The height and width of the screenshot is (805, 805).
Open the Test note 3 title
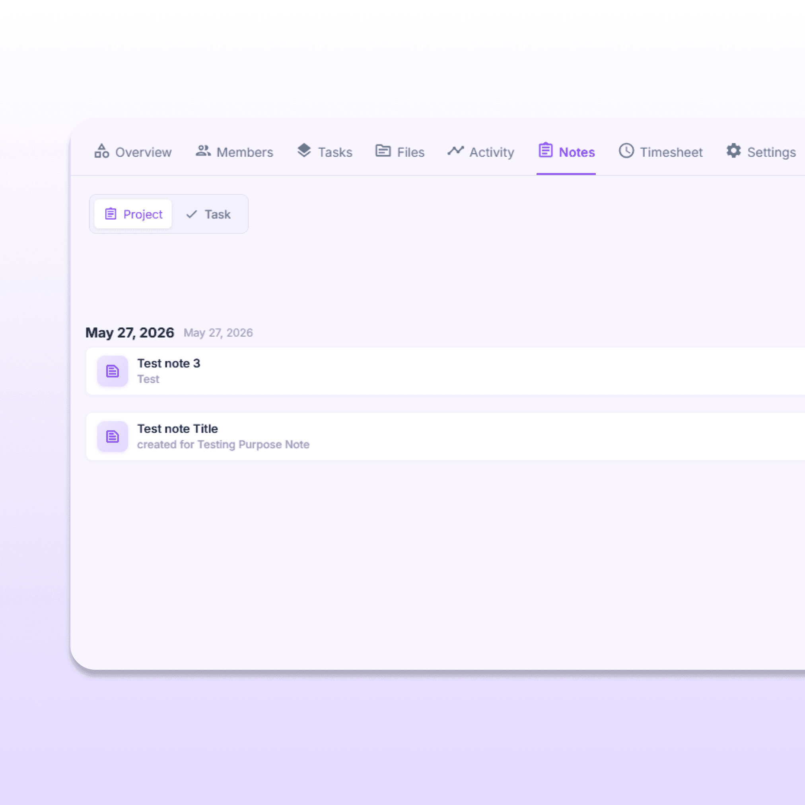(x=169, y=364)
